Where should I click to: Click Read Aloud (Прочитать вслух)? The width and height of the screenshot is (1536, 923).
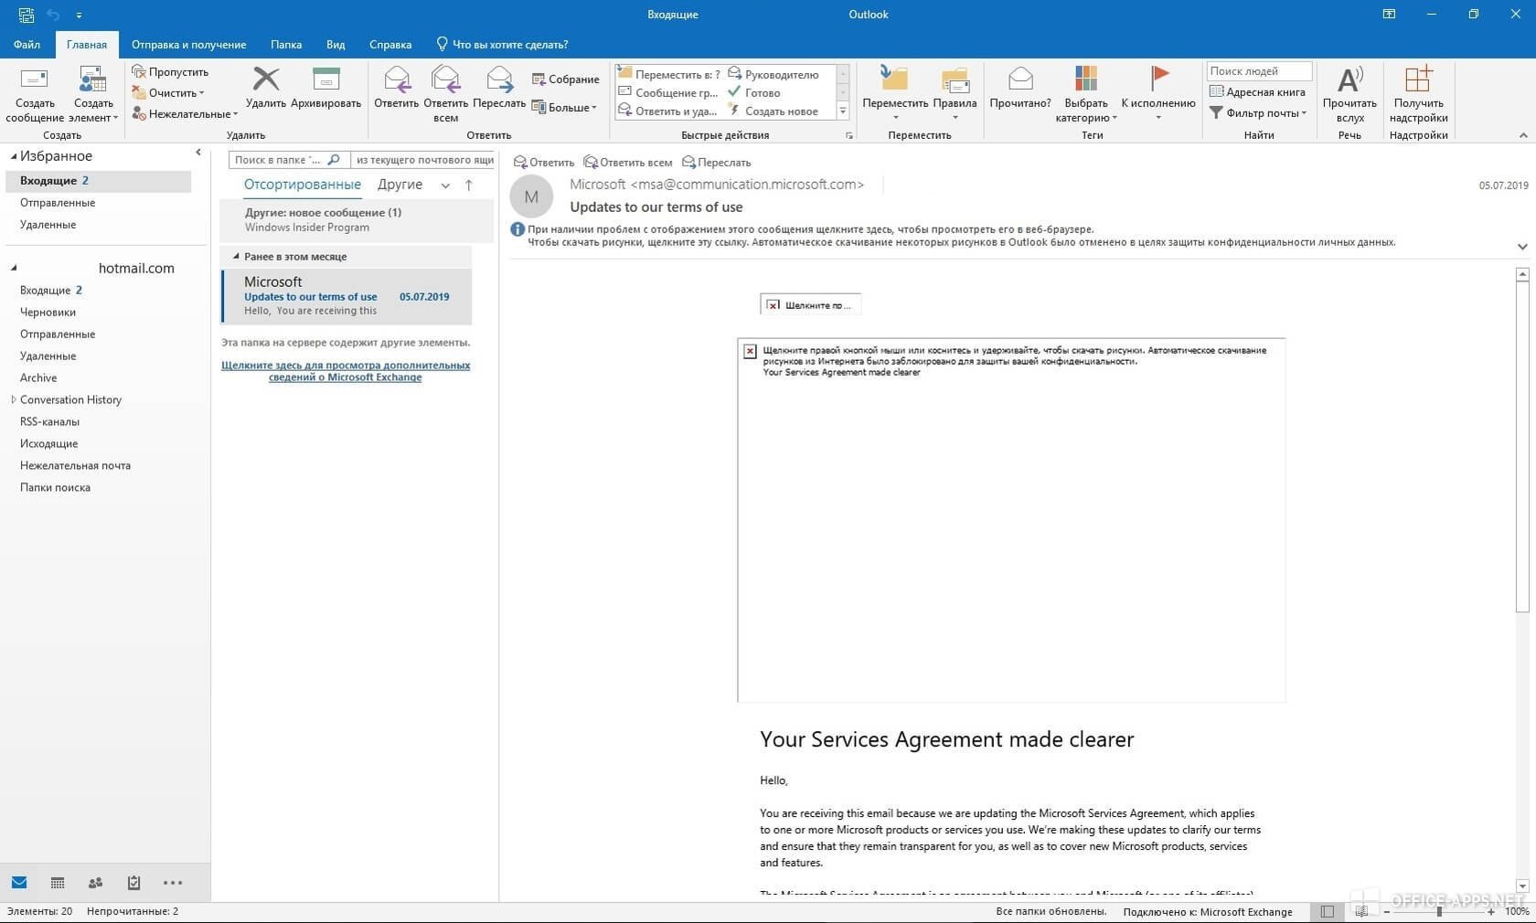click(1349, 94)
